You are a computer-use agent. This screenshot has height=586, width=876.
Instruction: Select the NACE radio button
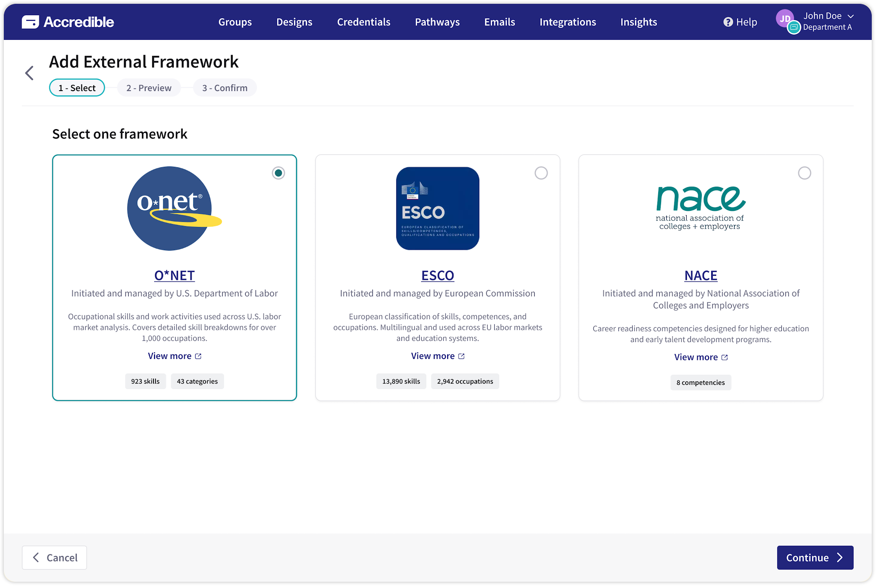[804, 173]
